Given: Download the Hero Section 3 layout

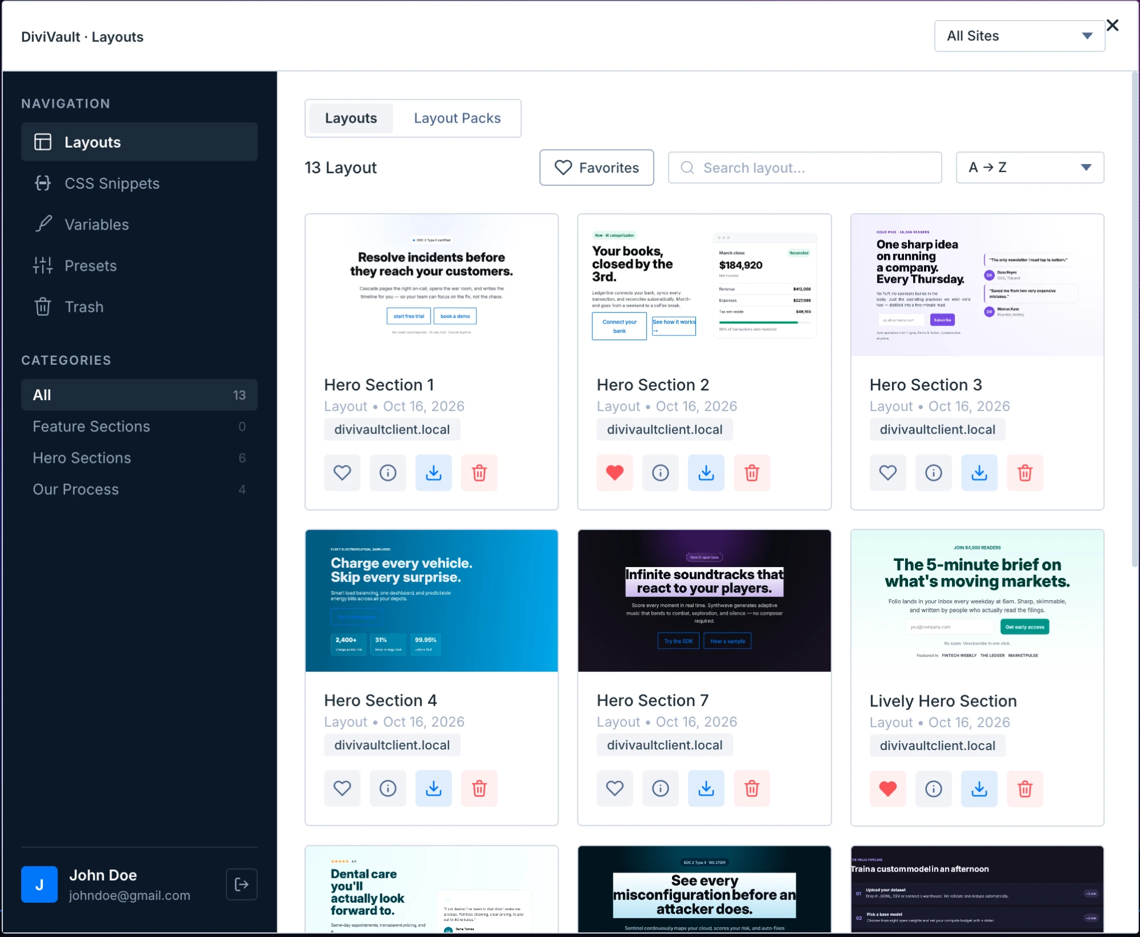Looking at the screenshot, I should (979, 472).
